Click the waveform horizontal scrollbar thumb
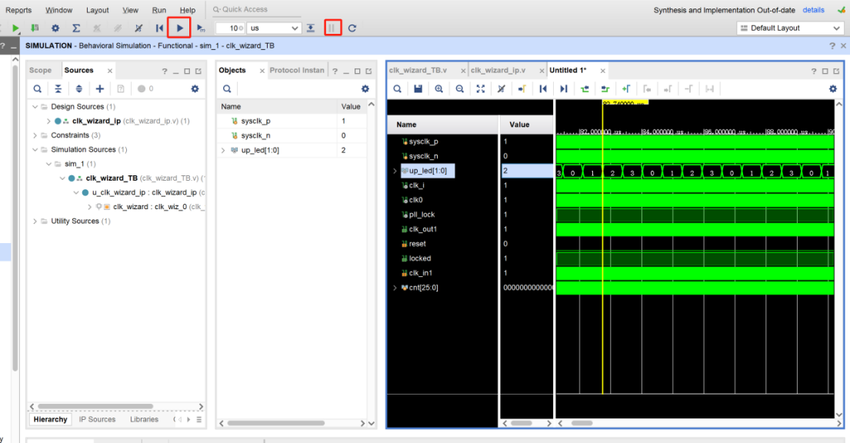Screen dimensions: 850x443 pos(582,423)
